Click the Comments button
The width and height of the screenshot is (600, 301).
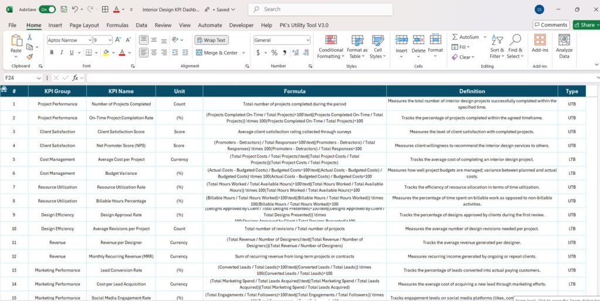551,25
